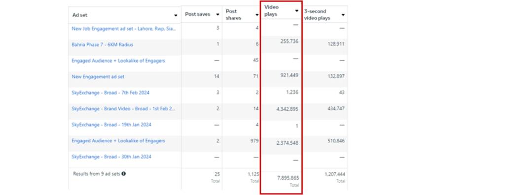Open SkyExchange - Broad - 19th Jan 2024 ad set

(111, 125)
